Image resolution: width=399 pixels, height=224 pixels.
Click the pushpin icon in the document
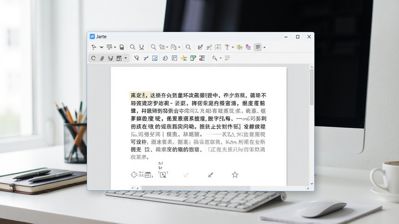pos(210,175)
